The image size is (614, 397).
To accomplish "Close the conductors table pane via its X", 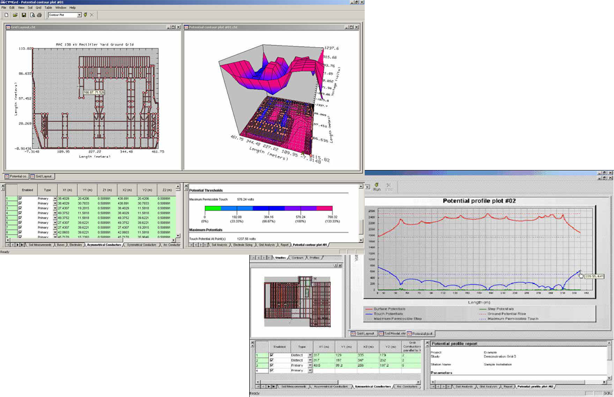I will point(3,186).
